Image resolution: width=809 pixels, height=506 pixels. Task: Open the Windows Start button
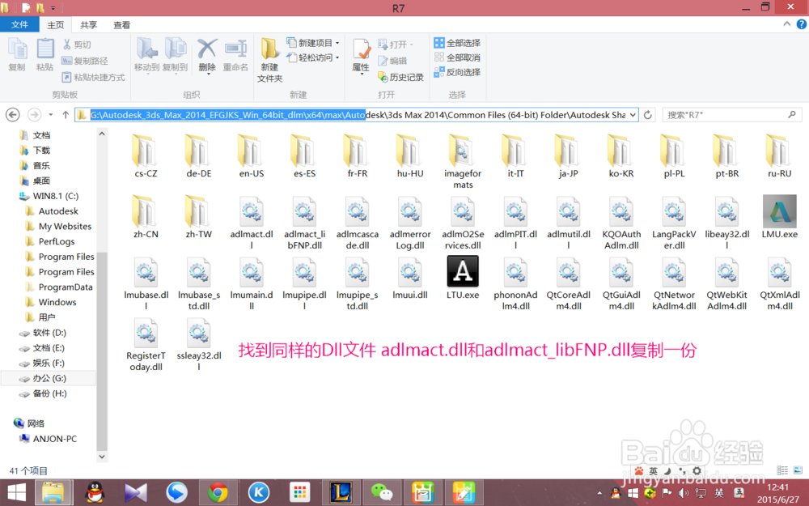click(16, 492)
